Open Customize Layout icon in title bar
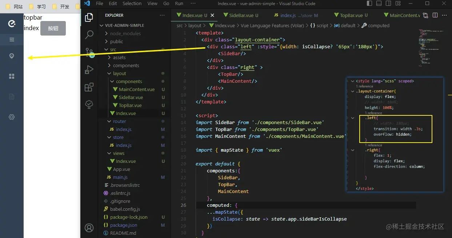 tap(397, 3)
